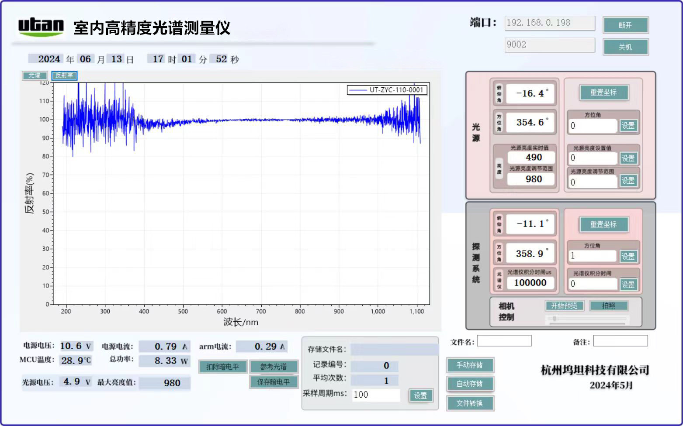Disconnect the device with 断开
The image size is (683, 426).
[x=626, y=25]
